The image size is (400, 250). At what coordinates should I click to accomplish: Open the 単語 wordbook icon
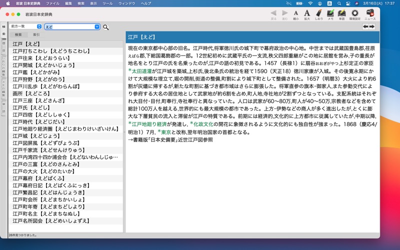click(x=342, y=13)
